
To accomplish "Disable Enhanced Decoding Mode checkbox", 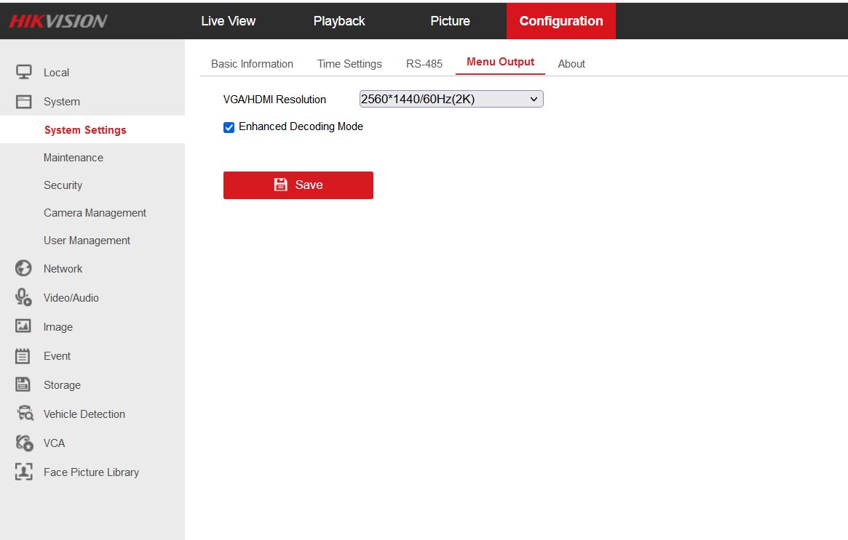I will pos(229,127).
